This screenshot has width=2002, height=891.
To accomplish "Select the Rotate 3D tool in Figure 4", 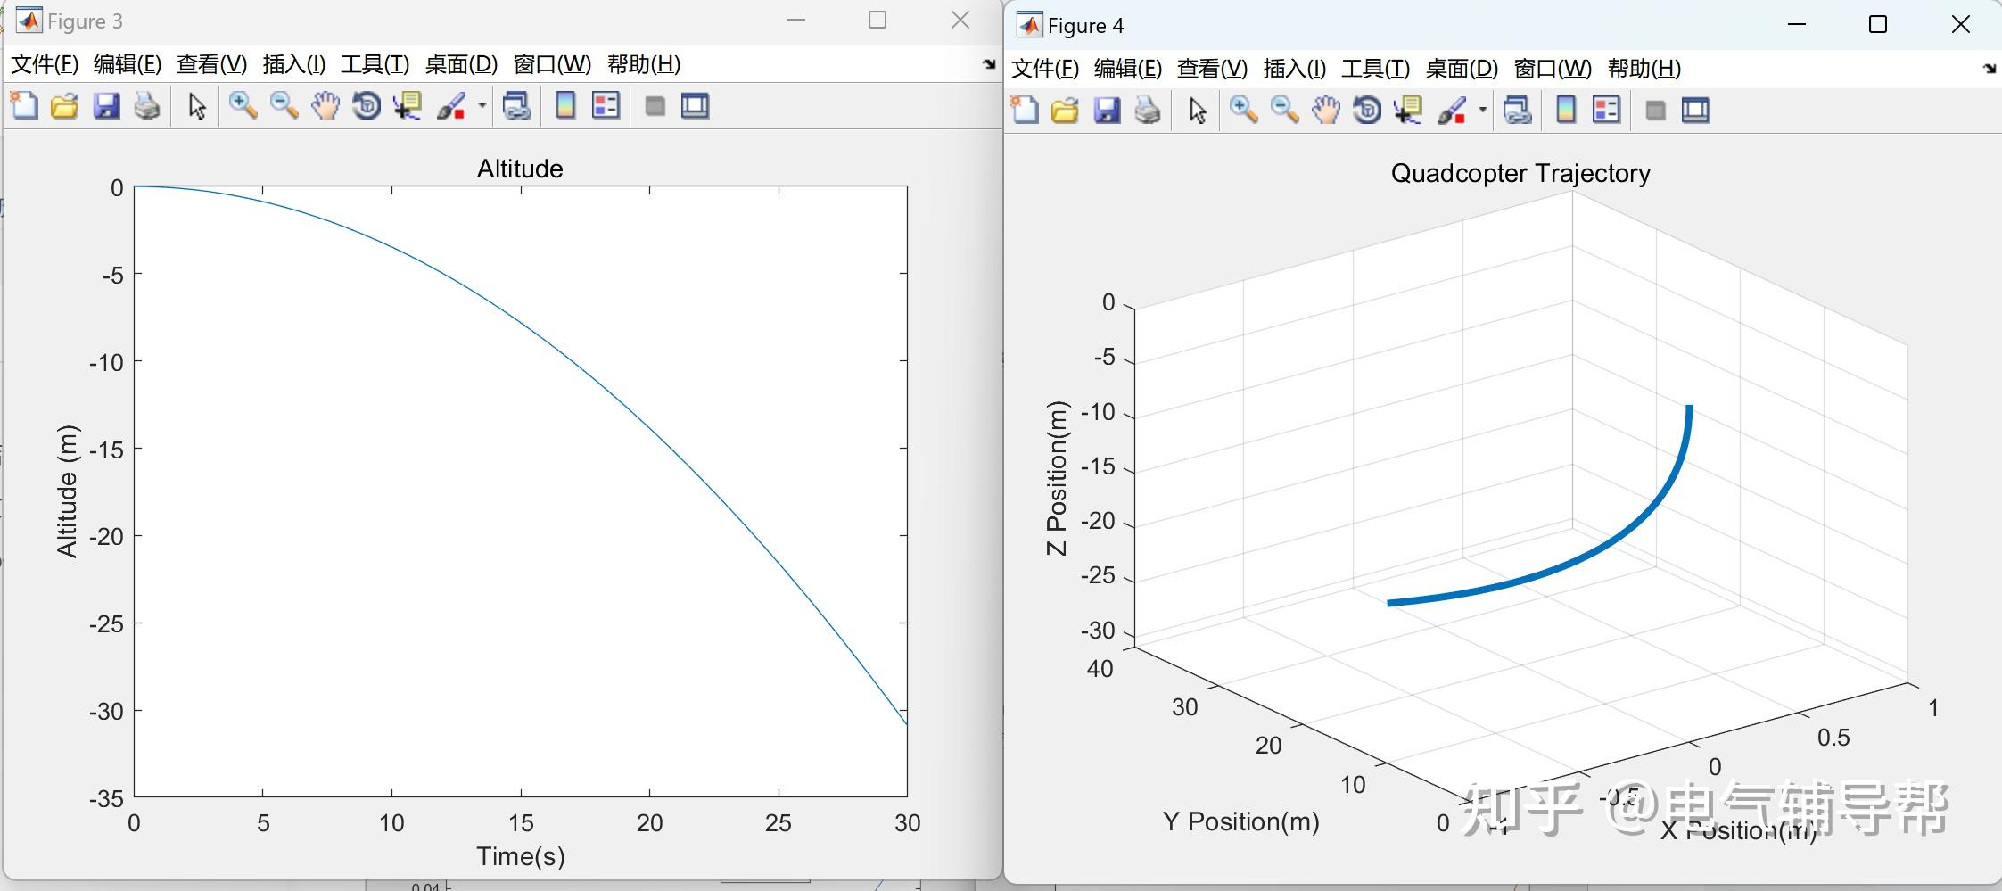I will pos(1365,110).
